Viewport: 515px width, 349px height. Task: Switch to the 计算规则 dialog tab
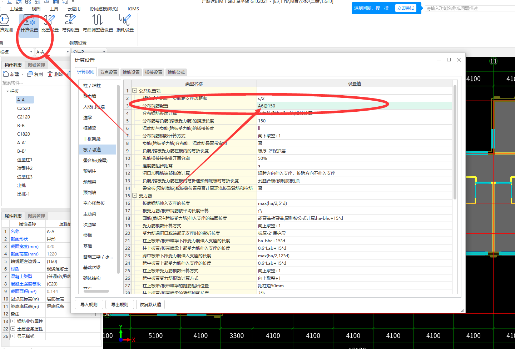[x=86, y=72]
